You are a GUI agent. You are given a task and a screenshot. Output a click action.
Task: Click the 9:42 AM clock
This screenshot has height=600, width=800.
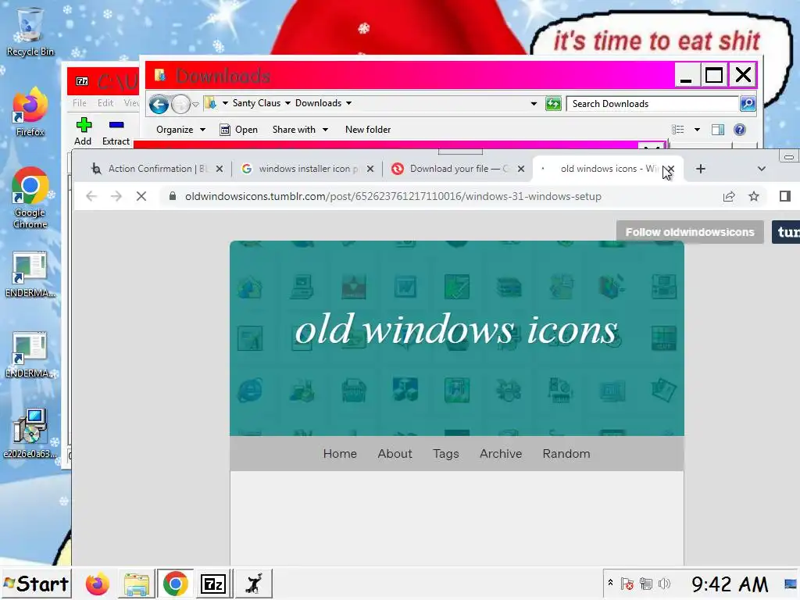point(729,584)
